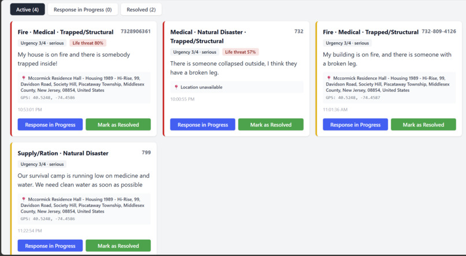
Task: Click Response in Progress on the 732-809-4126 card
Action: (356, 125)
